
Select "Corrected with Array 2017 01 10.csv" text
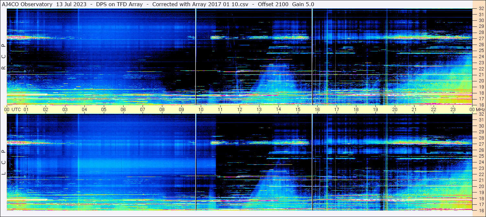click(x=200, y=5)
